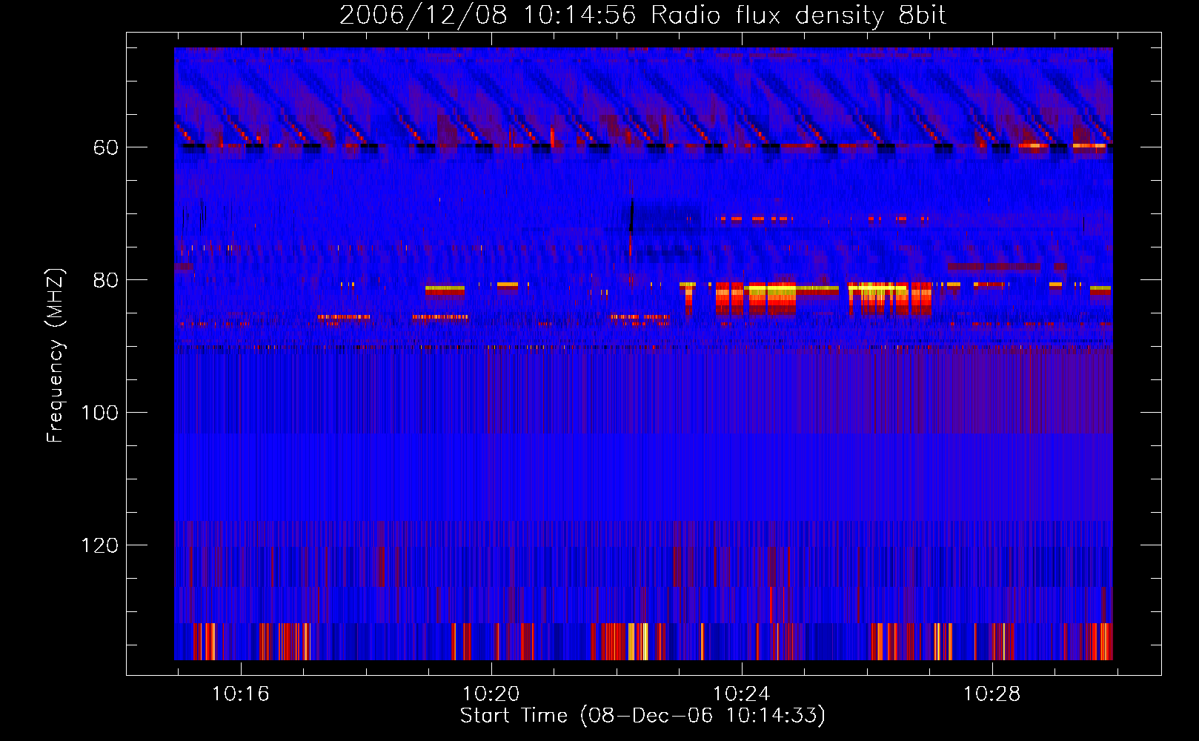
Task: Click the plot title '2006/12/08 10:14:56 Radio flux density 8bit'
Action: point(642,16)
